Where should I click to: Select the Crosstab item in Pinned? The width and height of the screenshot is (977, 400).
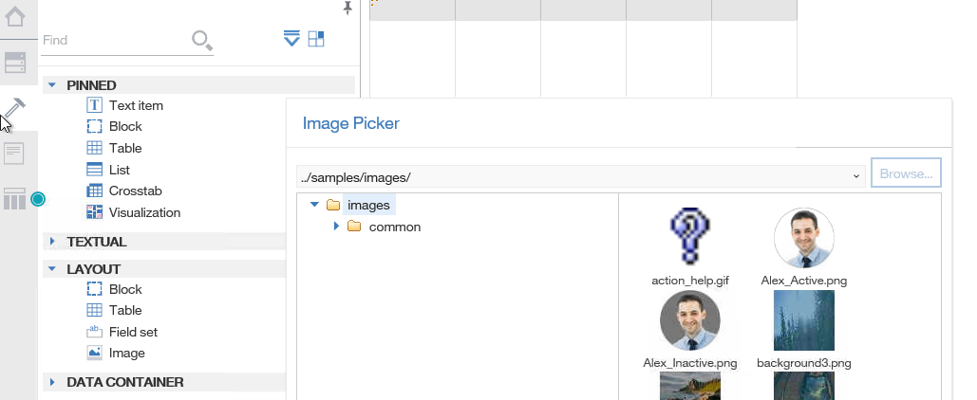[135, 191]
